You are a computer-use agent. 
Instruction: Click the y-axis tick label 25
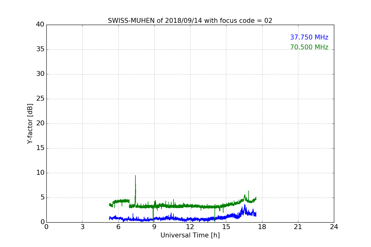pos(40,99)
